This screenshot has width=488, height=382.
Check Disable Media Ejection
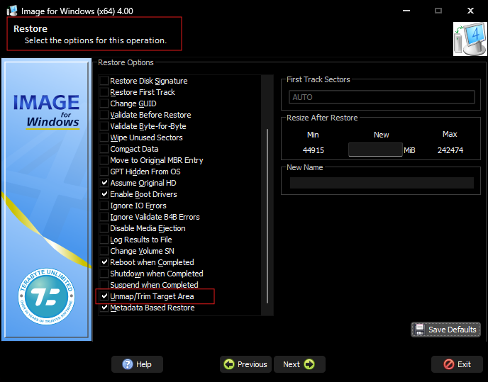pyautogui.click(x=104, y=228)
